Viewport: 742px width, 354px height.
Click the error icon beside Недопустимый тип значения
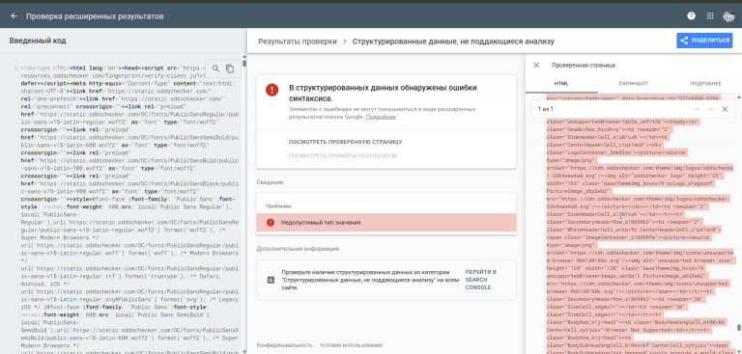[x=271, y=222]
